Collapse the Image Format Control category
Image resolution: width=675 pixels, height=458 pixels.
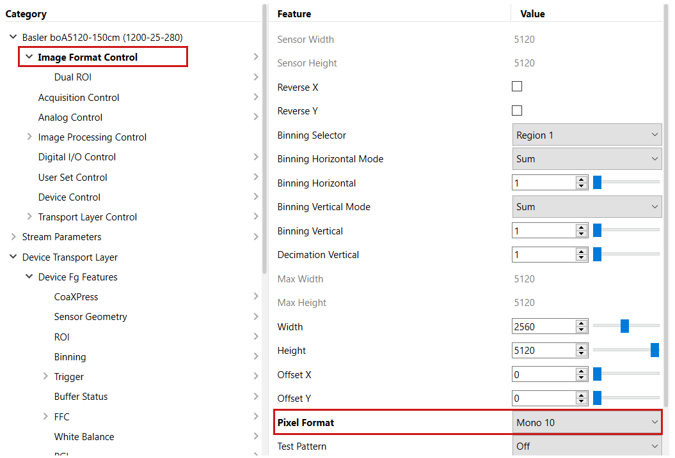pyautogui.click(x=29, y=57)
